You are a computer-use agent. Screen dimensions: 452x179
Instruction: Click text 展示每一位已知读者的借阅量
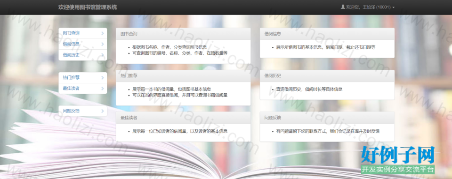tap(159, 131)
